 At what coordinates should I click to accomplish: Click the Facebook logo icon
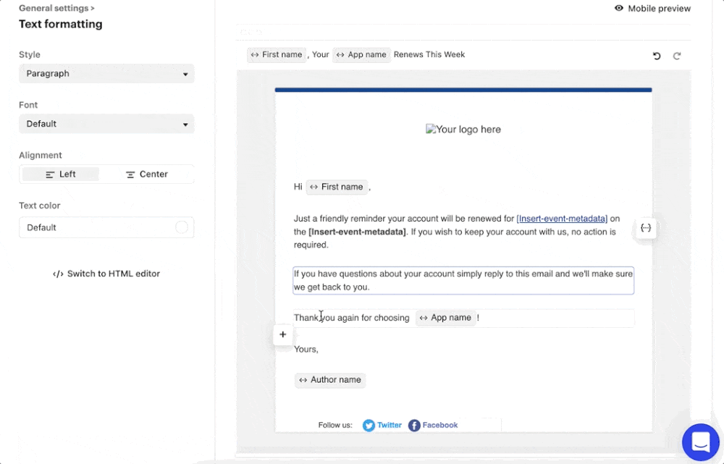(414, 426)
